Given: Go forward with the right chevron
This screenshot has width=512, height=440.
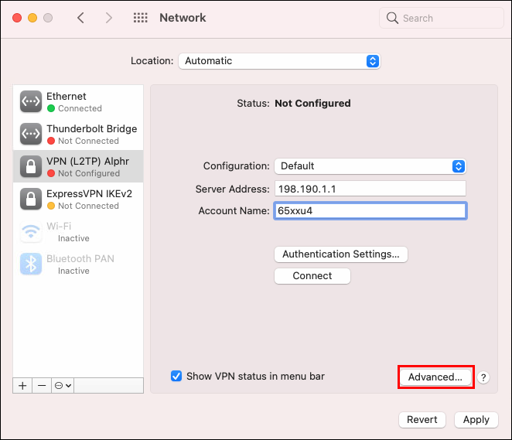Looking at the screenshot, I should (x=109, y=18).
